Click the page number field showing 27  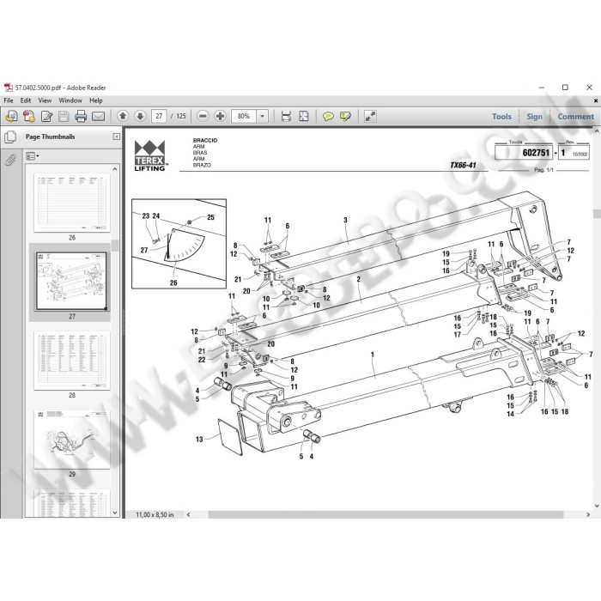coord(159,116)
